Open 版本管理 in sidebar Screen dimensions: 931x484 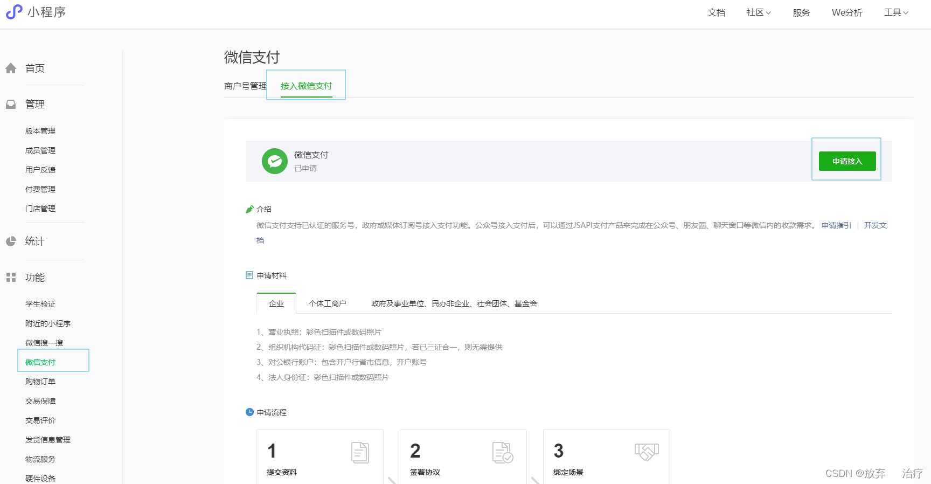pyautogui.click(x=40, y=131)
